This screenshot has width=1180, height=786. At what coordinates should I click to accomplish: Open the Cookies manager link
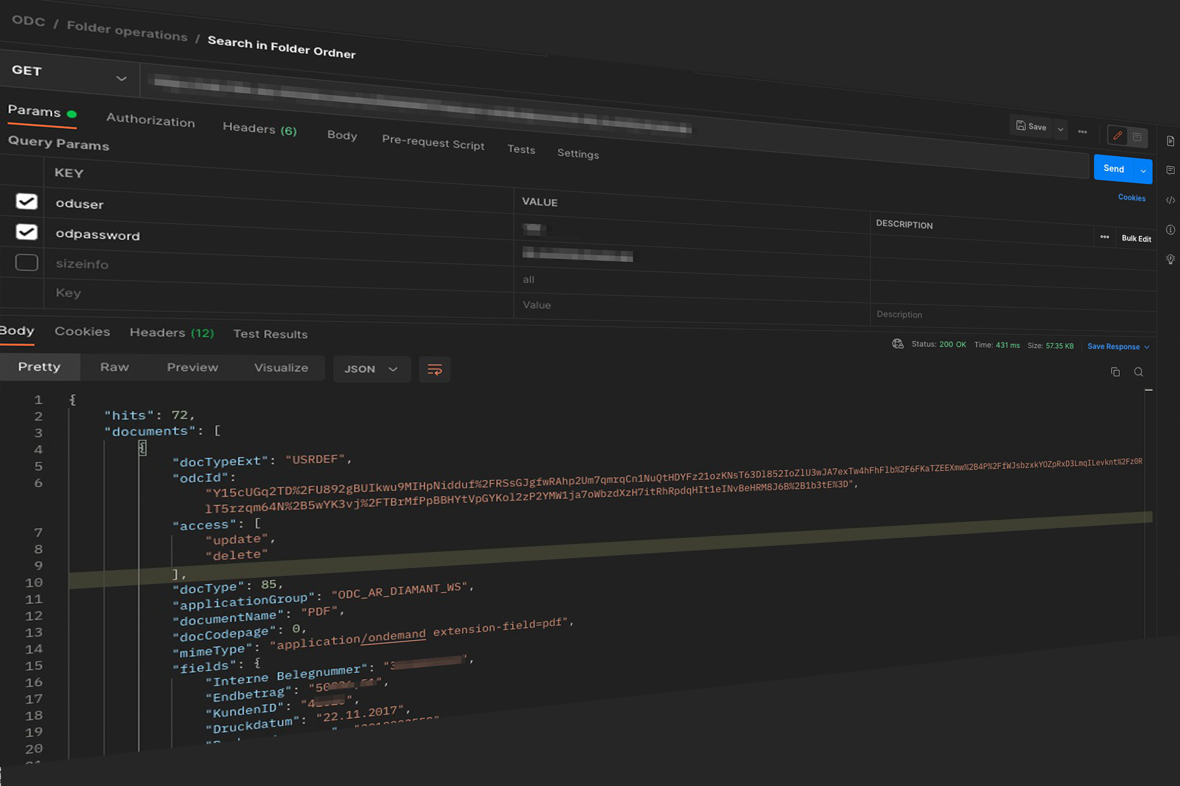pos(1132,198)
